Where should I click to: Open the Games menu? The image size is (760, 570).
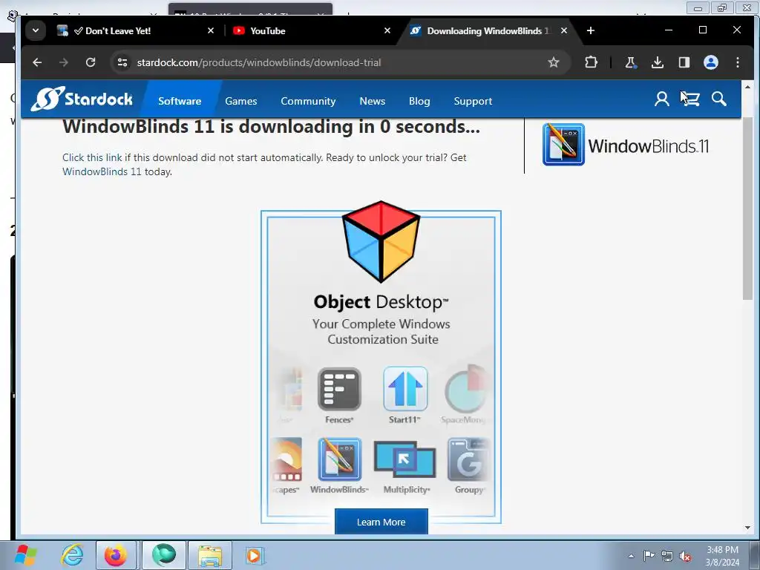(241, 101)
